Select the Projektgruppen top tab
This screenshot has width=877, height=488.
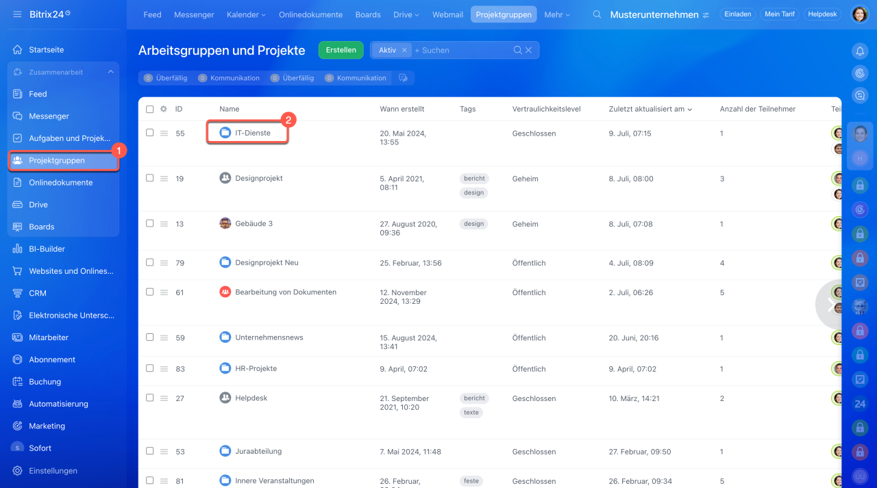(504, 14)
